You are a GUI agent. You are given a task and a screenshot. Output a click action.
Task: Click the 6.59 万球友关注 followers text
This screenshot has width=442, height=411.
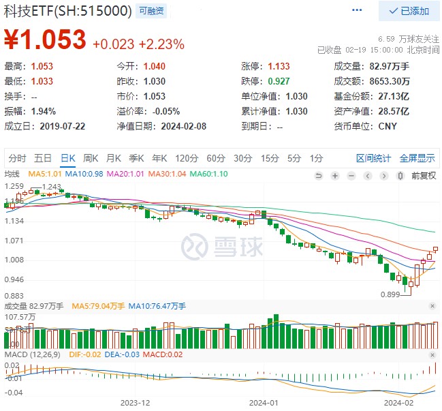(409, 39)
